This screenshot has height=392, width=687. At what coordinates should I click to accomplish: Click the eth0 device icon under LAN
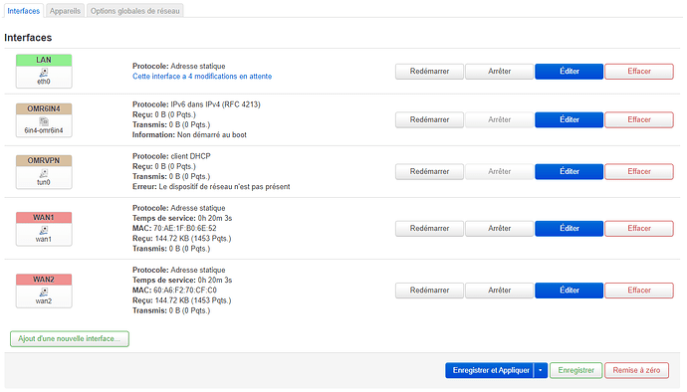44,73
